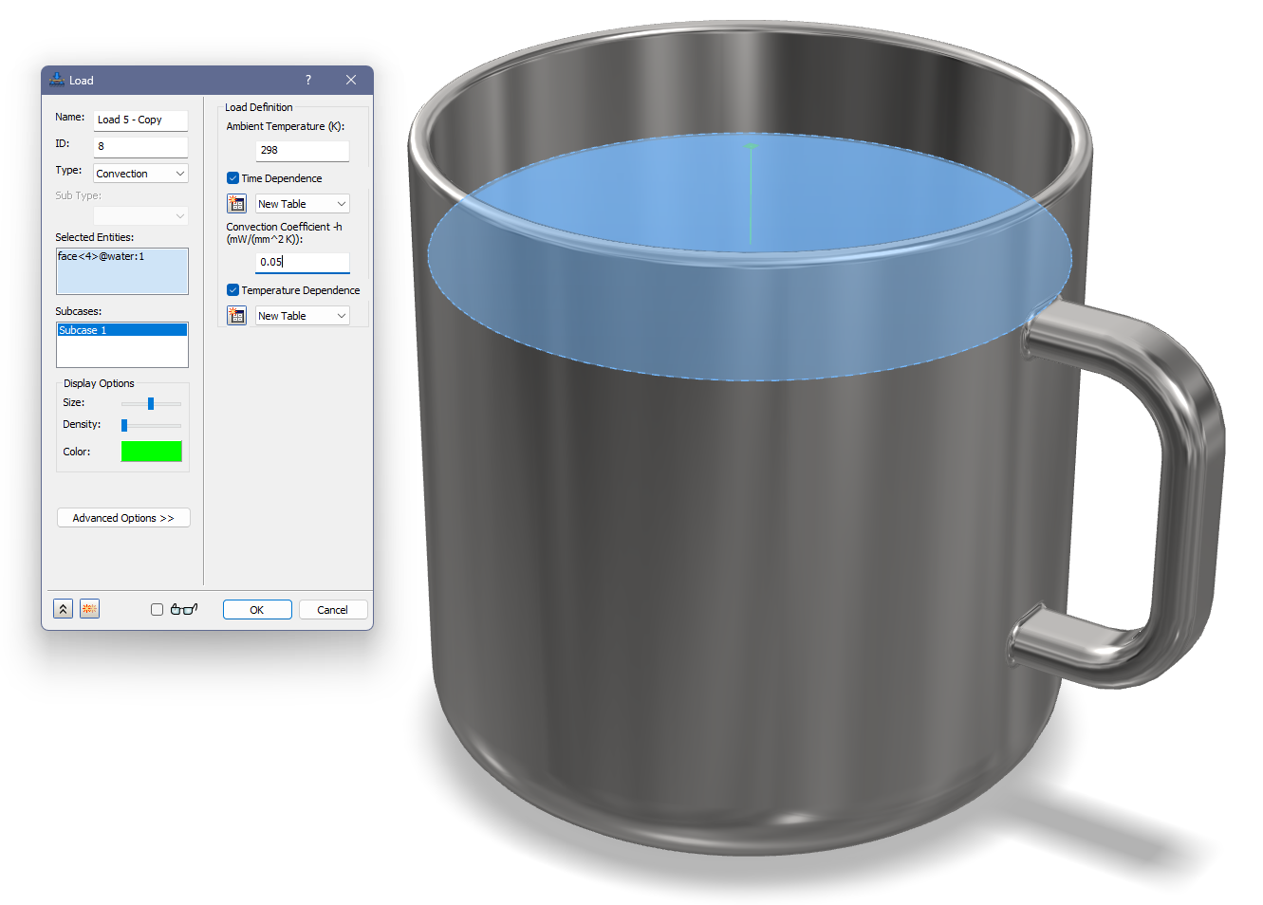Confirm the load with OK
The width and height of the screenshot is (1263, 905).
pyautogui.click(x=257, y=609)
